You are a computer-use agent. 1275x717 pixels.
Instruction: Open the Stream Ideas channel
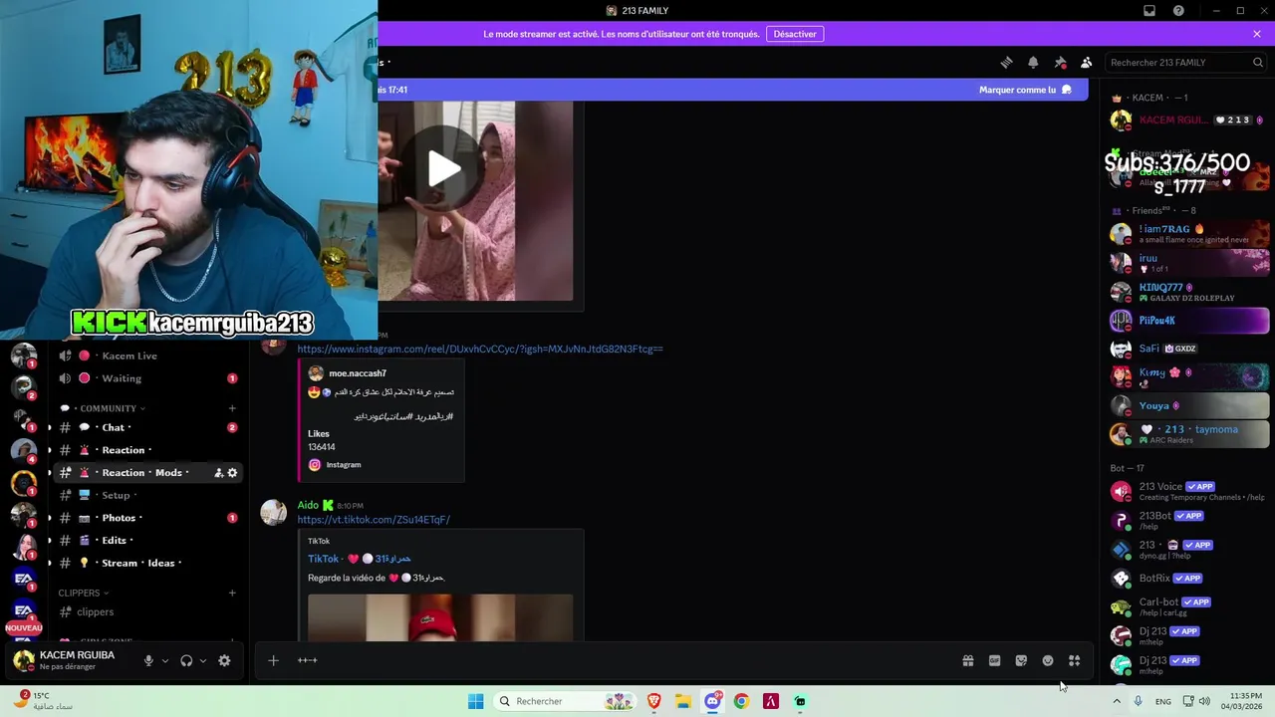click(149, 563)
